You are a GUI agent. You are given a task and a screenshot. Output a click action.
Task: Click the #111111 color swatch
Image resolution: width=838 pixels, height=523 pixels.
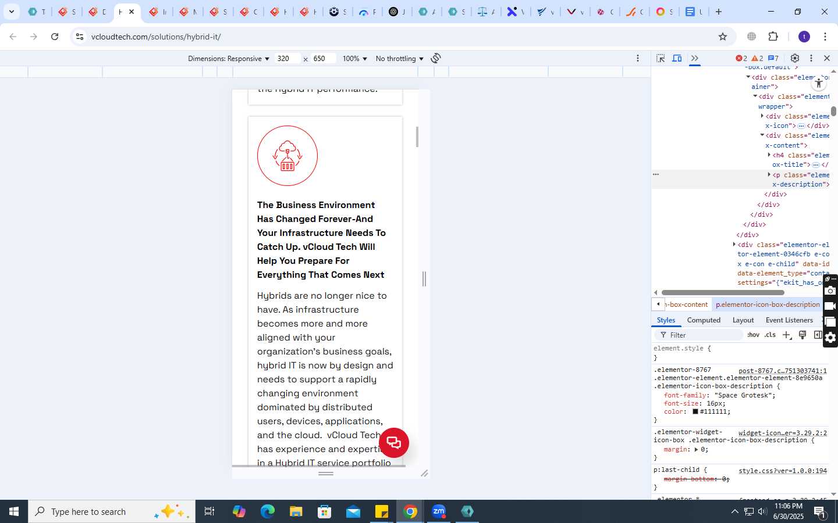pos(695,411)
